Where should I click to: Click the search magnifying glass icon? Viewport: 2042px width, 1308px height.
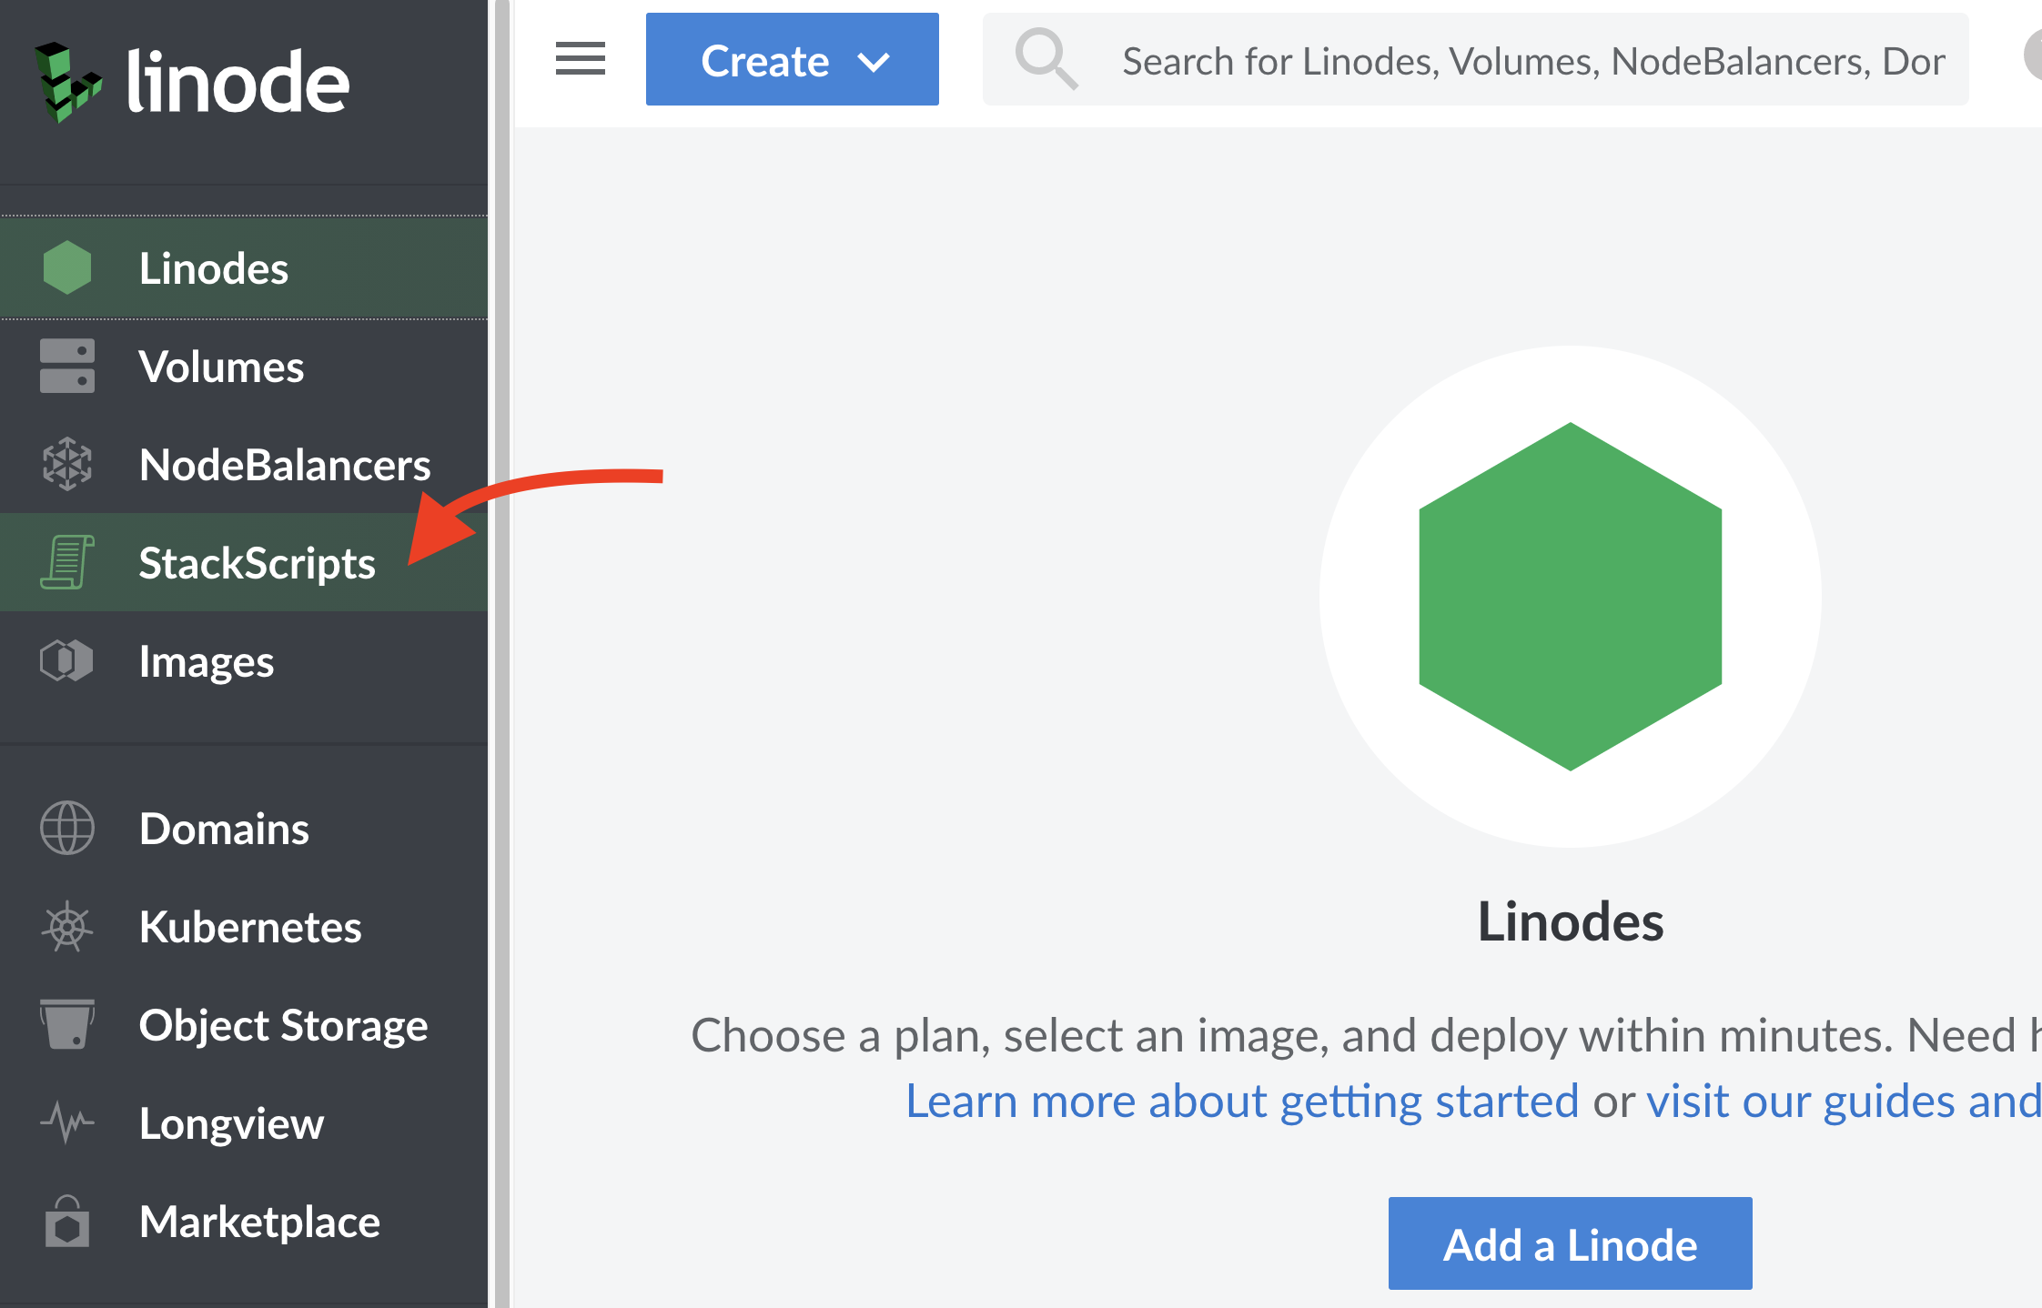1047,59
